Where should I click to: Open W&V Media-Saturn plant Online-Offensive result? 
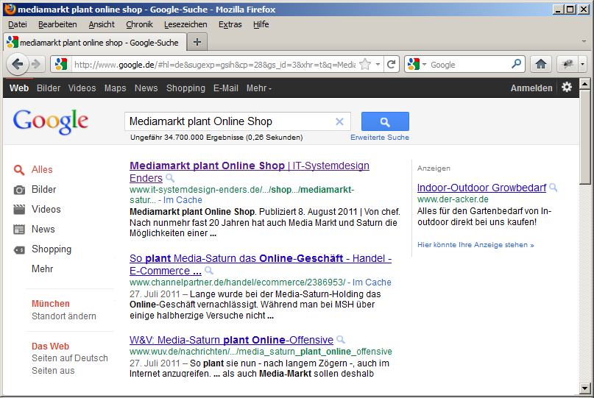231,340
